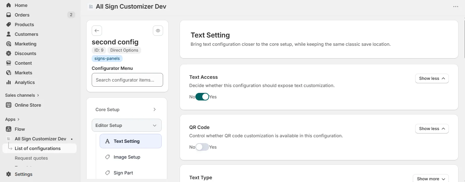Click the Sign Part tag icon
465x182 pixels.
coord(107,173)
